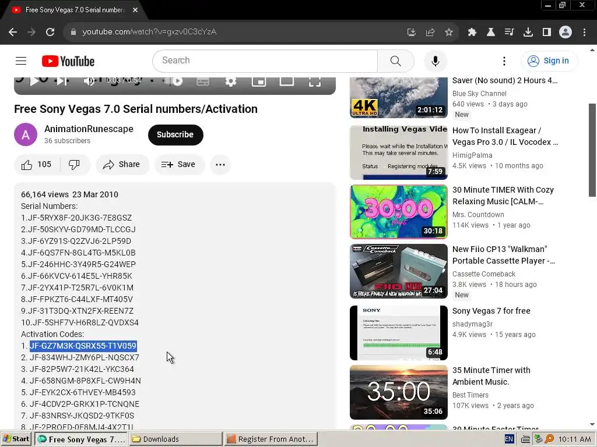Viewport: 597px width, 447px height.
Task: Open 35 Minute Timer sunset thumbnail
Action: point(399,392)
